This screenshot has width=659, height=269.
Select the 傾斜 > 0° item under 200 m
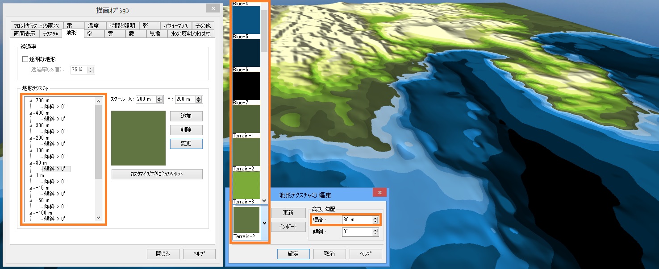point(55,144)
